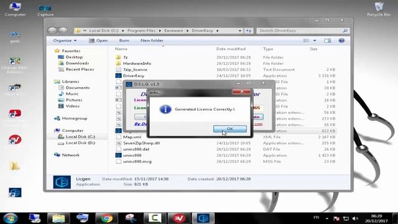
Task: Go back with Explorer back arrow
Action: point(52,30)
